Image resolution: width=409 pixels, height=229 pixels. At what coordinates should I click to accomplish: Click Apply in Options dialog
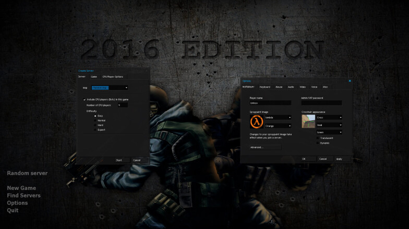point(342,159)
